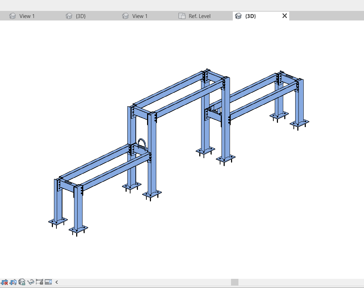The image size is (364, 288).
Task: Open the inactive {3D} tab
Action: 81,16
